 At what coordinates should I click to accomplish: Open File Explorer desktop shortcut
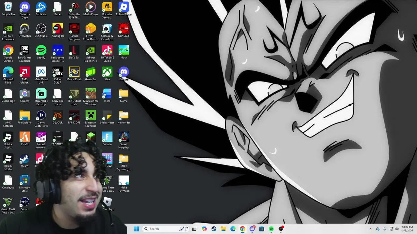(x=24, y=117)
